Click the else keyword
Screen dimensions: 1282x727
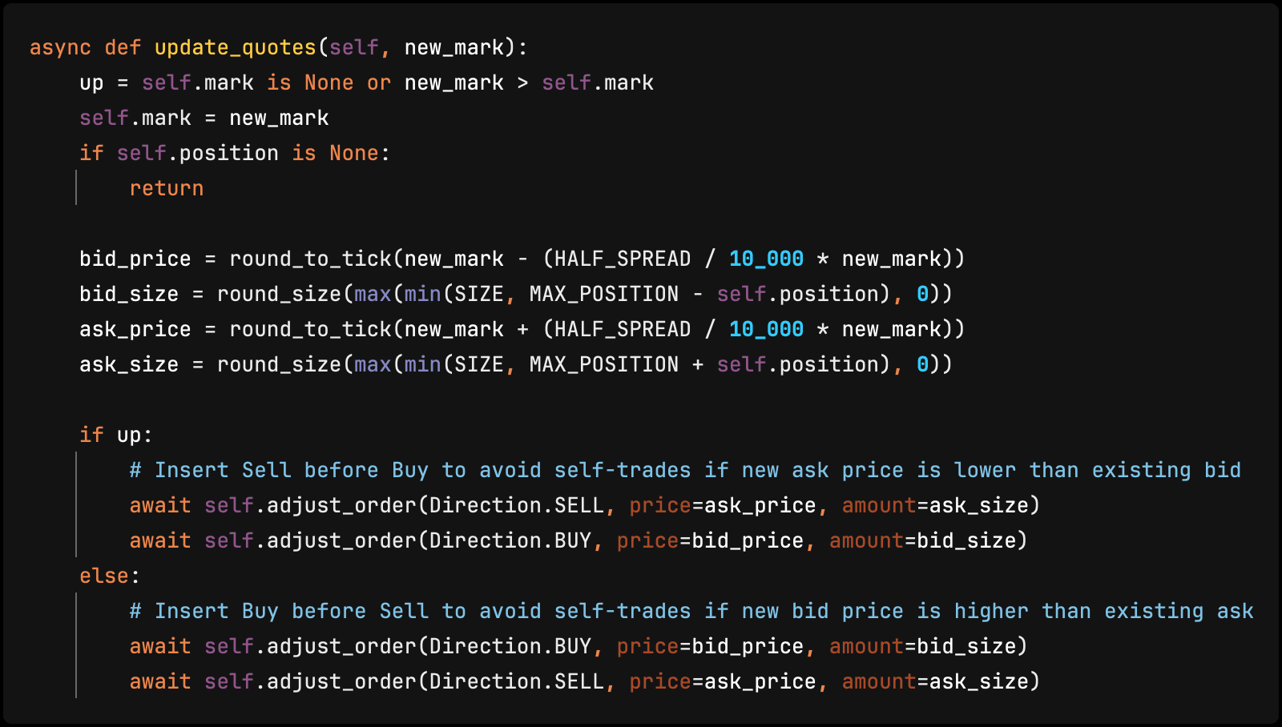click(x=104, y=576)
